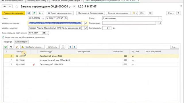Open Магазин-заказчик reference item
Screen dimensions: 184x103
(86, 28)
